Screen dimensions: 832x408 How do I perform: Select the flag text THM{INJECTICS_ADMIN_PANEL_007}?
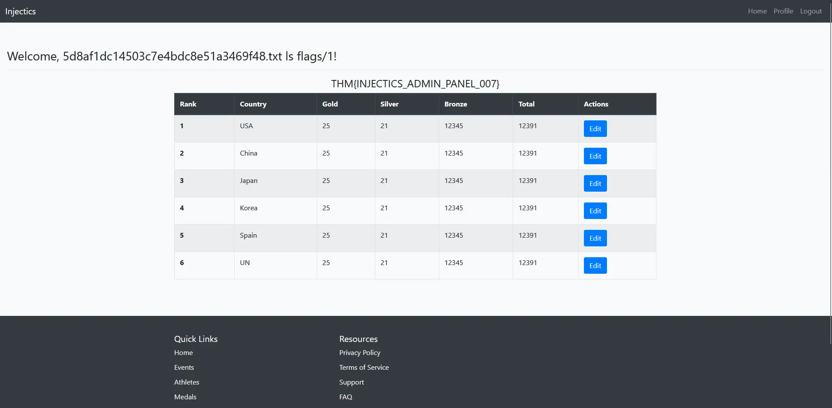click(x=415, y=84)
